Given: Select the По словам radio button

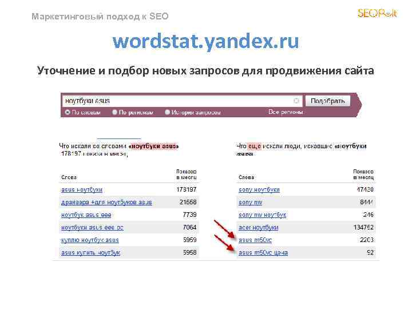Looking at the screenshot, I should coord(68,113).
